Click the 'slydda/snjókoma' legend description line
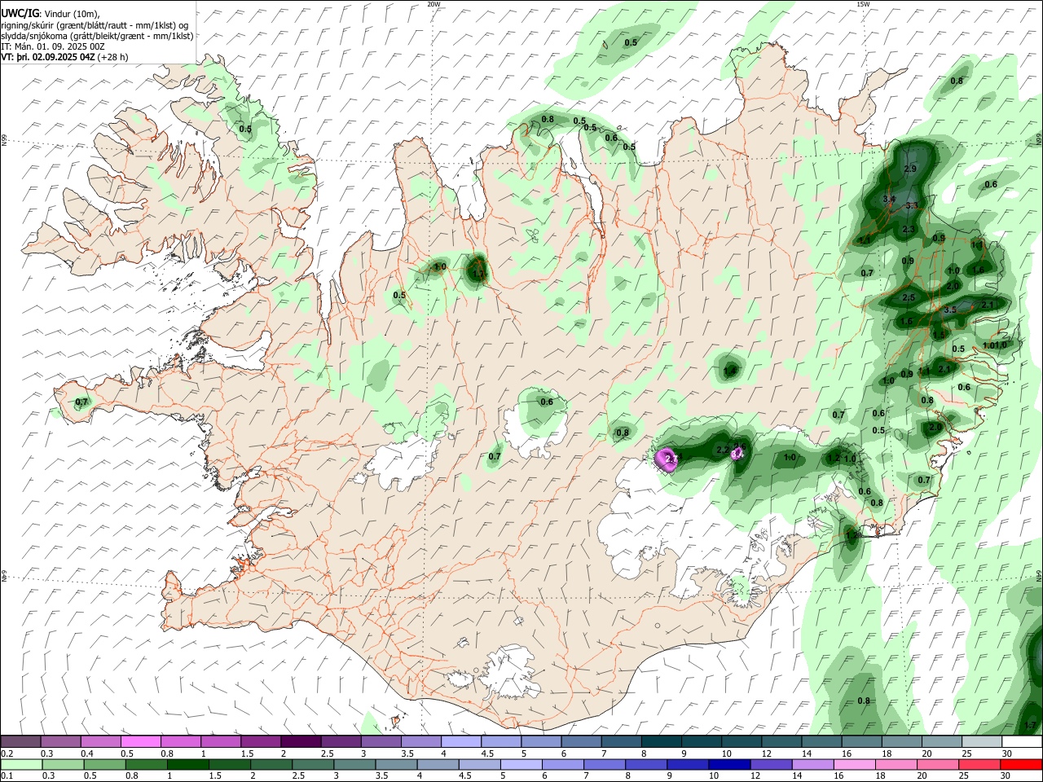 click(98, 36)
